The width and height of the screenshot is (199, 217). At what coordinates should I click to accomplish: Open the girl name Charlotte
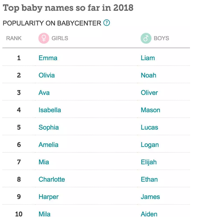(52, 179)
